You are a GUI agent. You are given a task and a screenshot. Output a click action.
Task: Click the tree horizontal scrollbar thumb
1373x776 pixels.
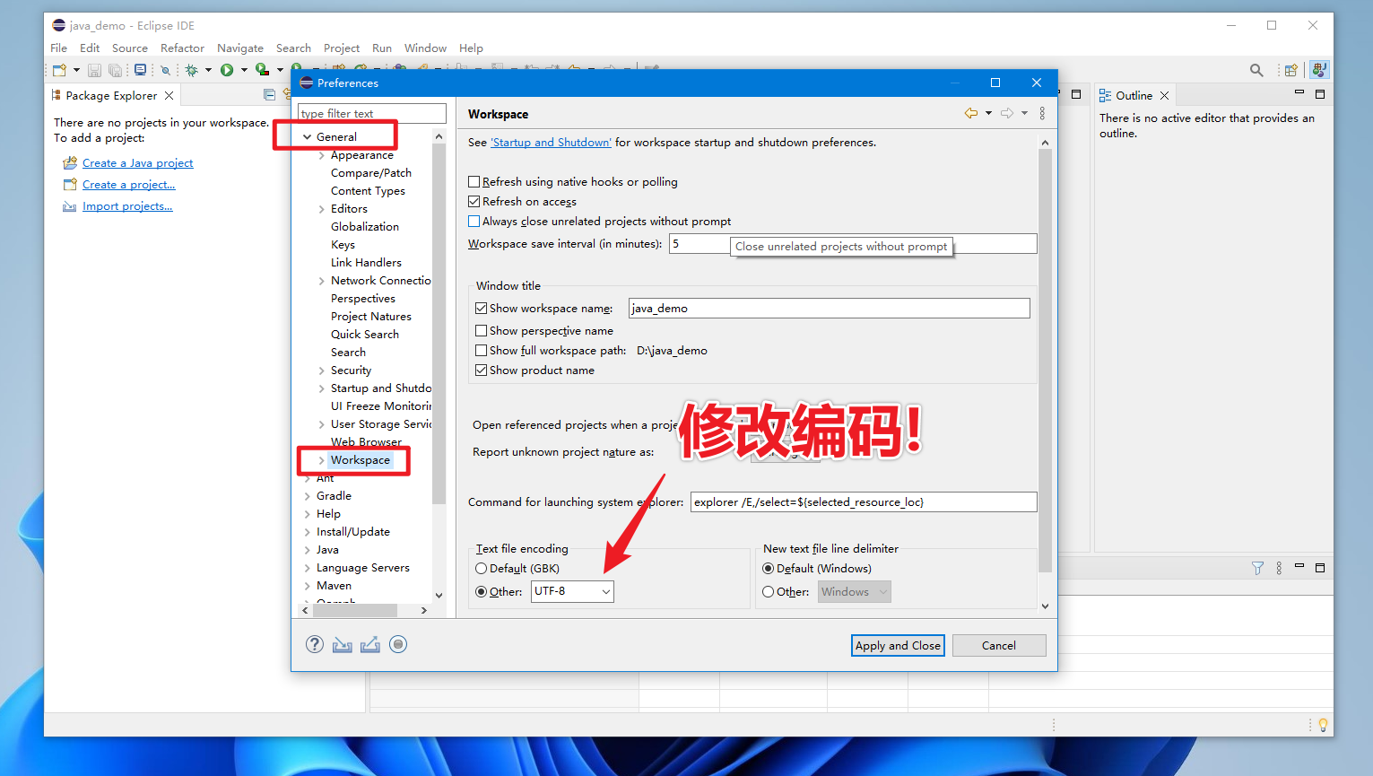point(355,610)
